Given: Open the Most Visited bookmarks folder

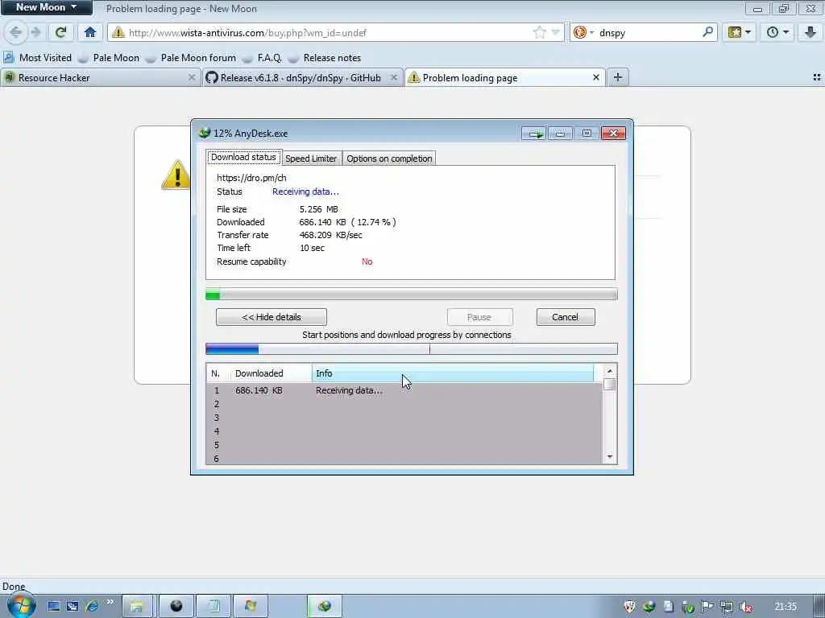Looking at the screenshot, I should (38, 58).
